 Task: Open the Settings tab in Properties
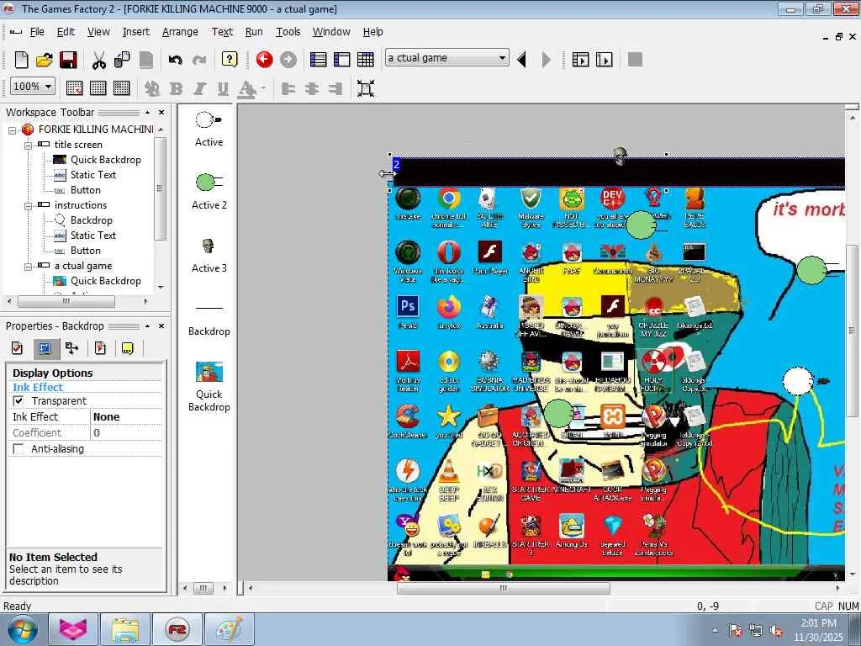tap(17, 348)
